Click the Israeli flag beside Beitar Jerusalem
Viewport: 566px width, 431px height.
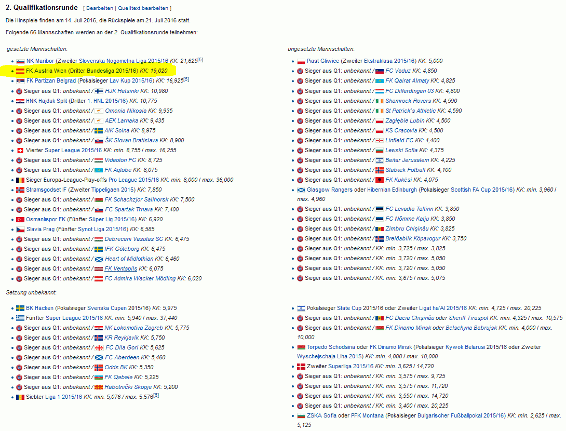380,160
